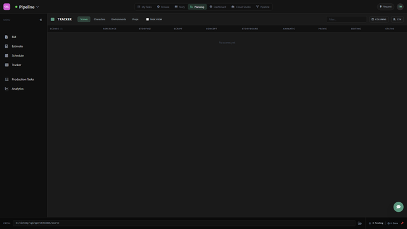Click the Request button
Image resolution: width=407 pixels, height=229 pixels.
pos(385,7)
